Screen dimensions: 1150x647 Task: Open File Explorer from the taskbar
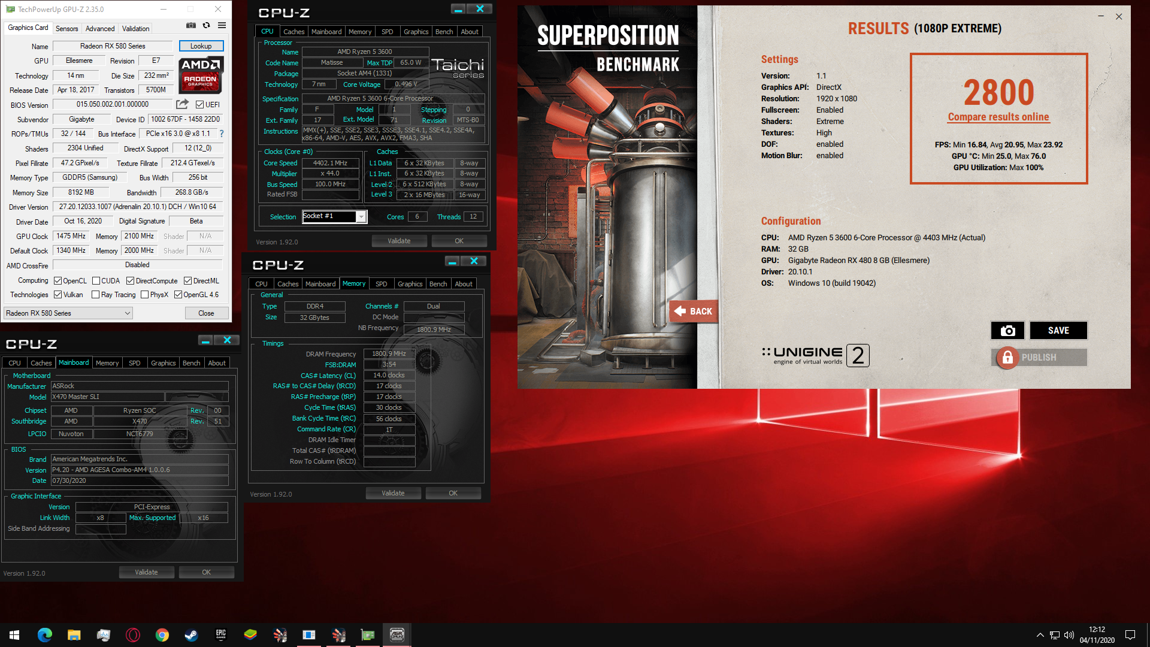(74, 635)
